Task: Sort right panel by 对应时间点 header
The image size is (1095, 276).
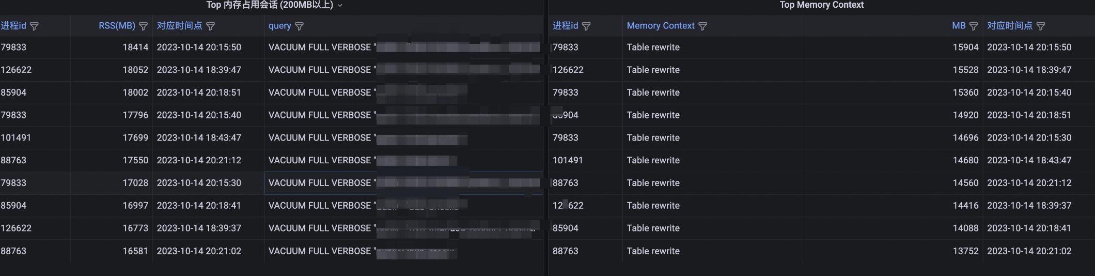Action: 1009,26
